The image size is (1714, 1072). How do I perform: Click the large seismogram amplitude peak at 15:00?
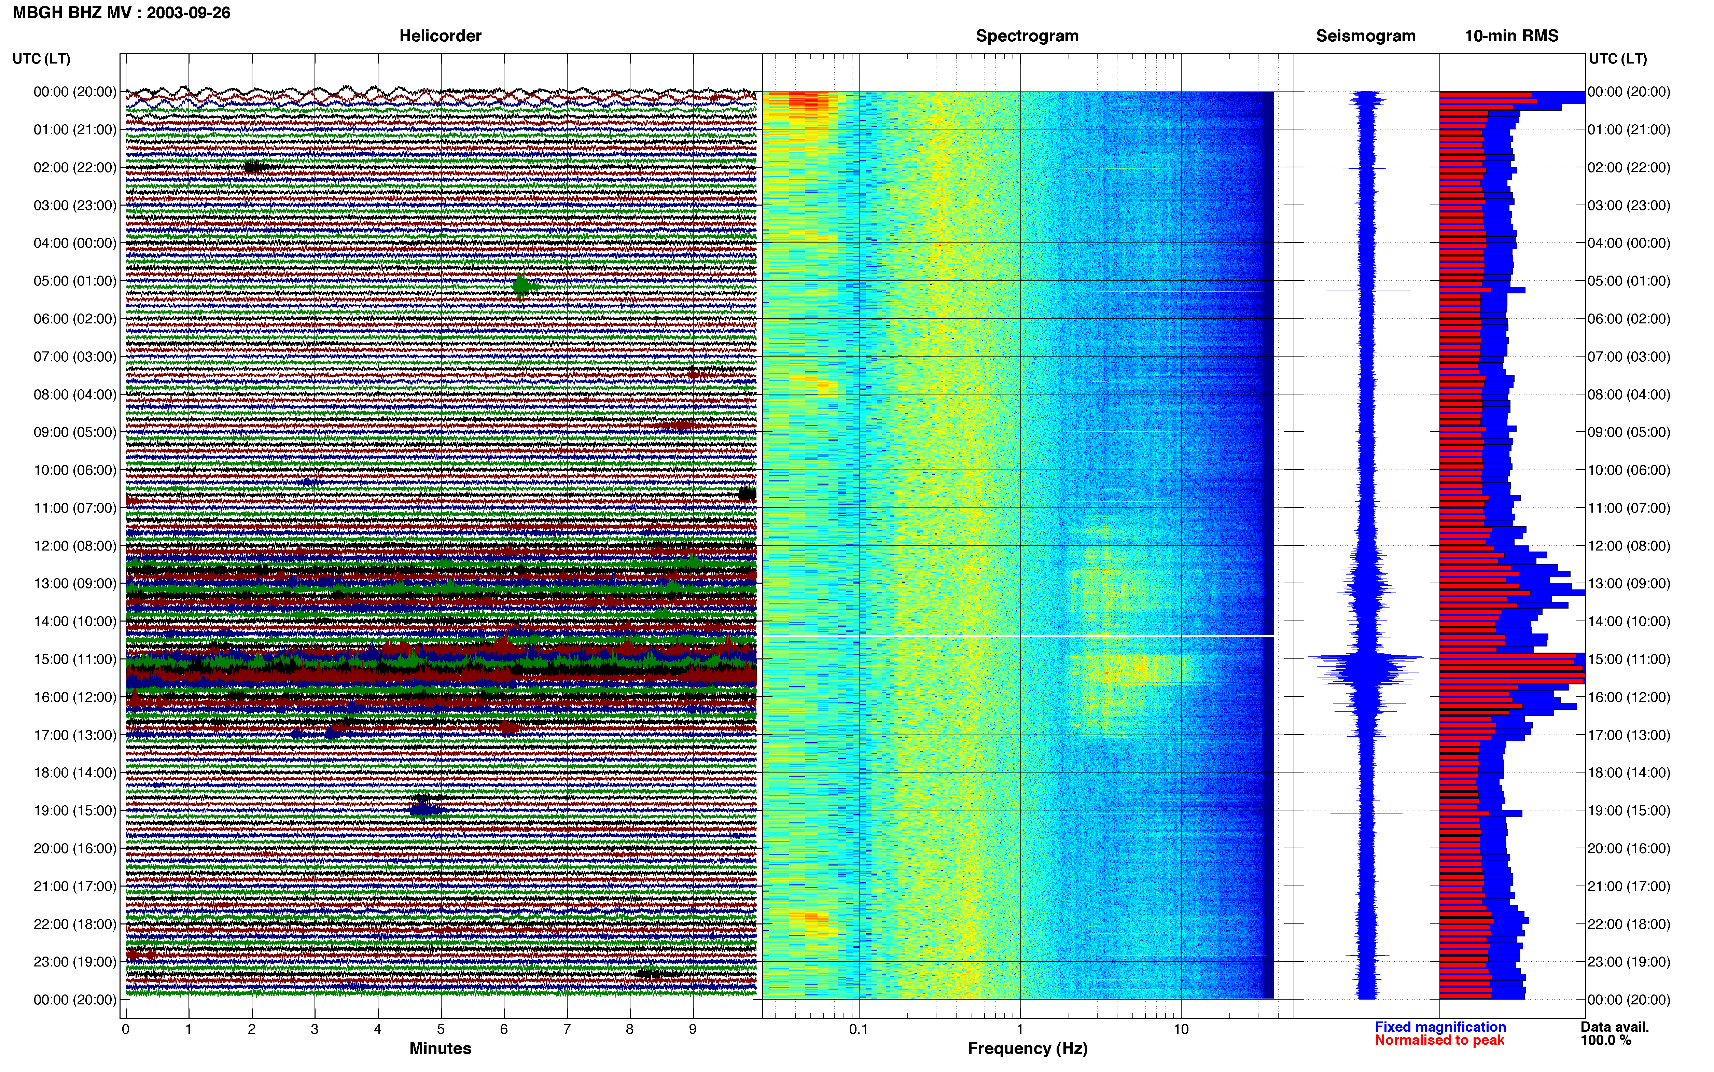[1366, 669]
